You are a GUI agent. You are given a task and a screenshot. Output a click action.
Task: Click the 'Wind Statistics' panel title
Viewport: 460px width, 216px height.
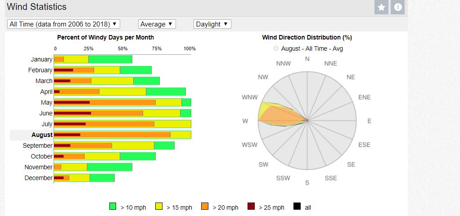coord(36,7)
